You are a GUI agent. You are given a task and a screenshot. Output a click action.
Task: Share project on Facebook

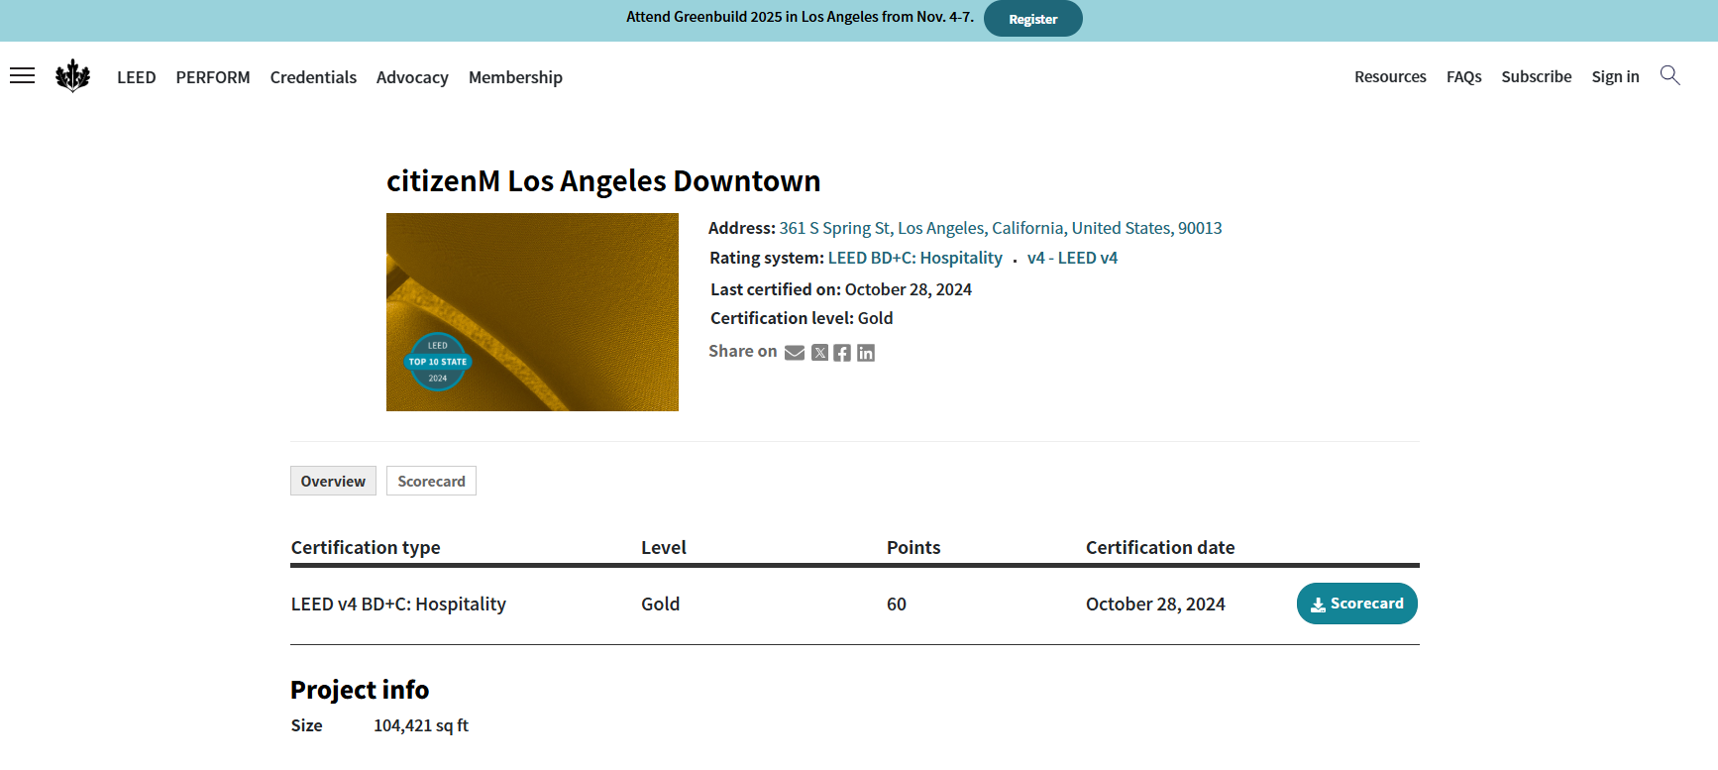(842, 353)
